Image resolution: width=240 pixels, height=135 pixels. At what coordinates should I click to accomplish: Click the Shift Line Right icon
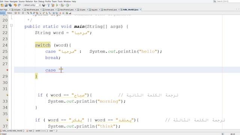click(57, 13)
